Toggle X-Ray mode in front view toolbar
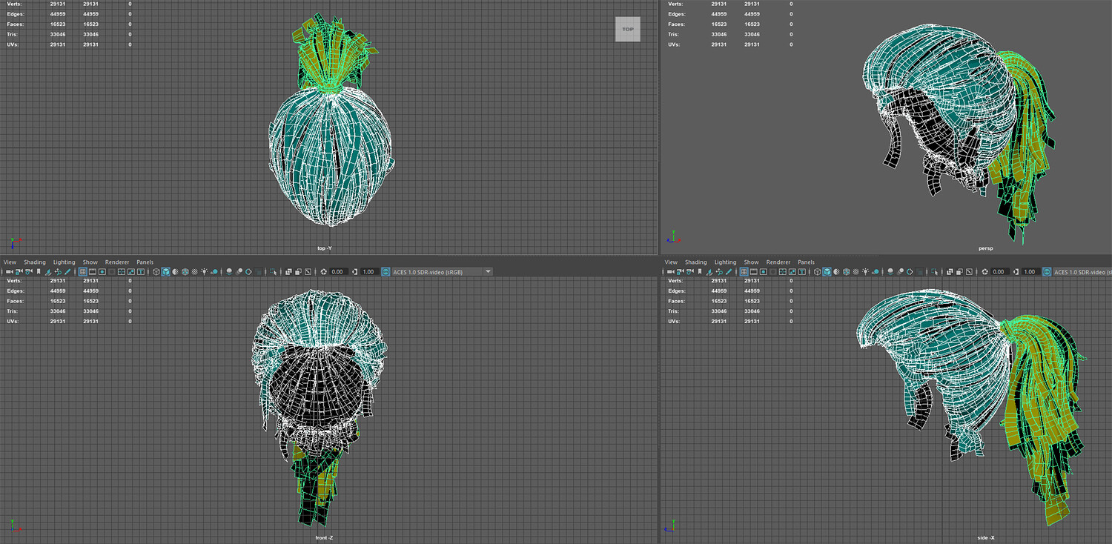Viewport: 1112px width, 544px height. 288,272
